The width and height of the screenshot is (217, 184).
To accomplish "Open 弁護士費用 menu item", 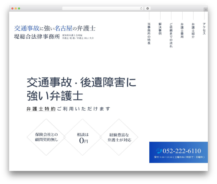I will tap(182, 30).
